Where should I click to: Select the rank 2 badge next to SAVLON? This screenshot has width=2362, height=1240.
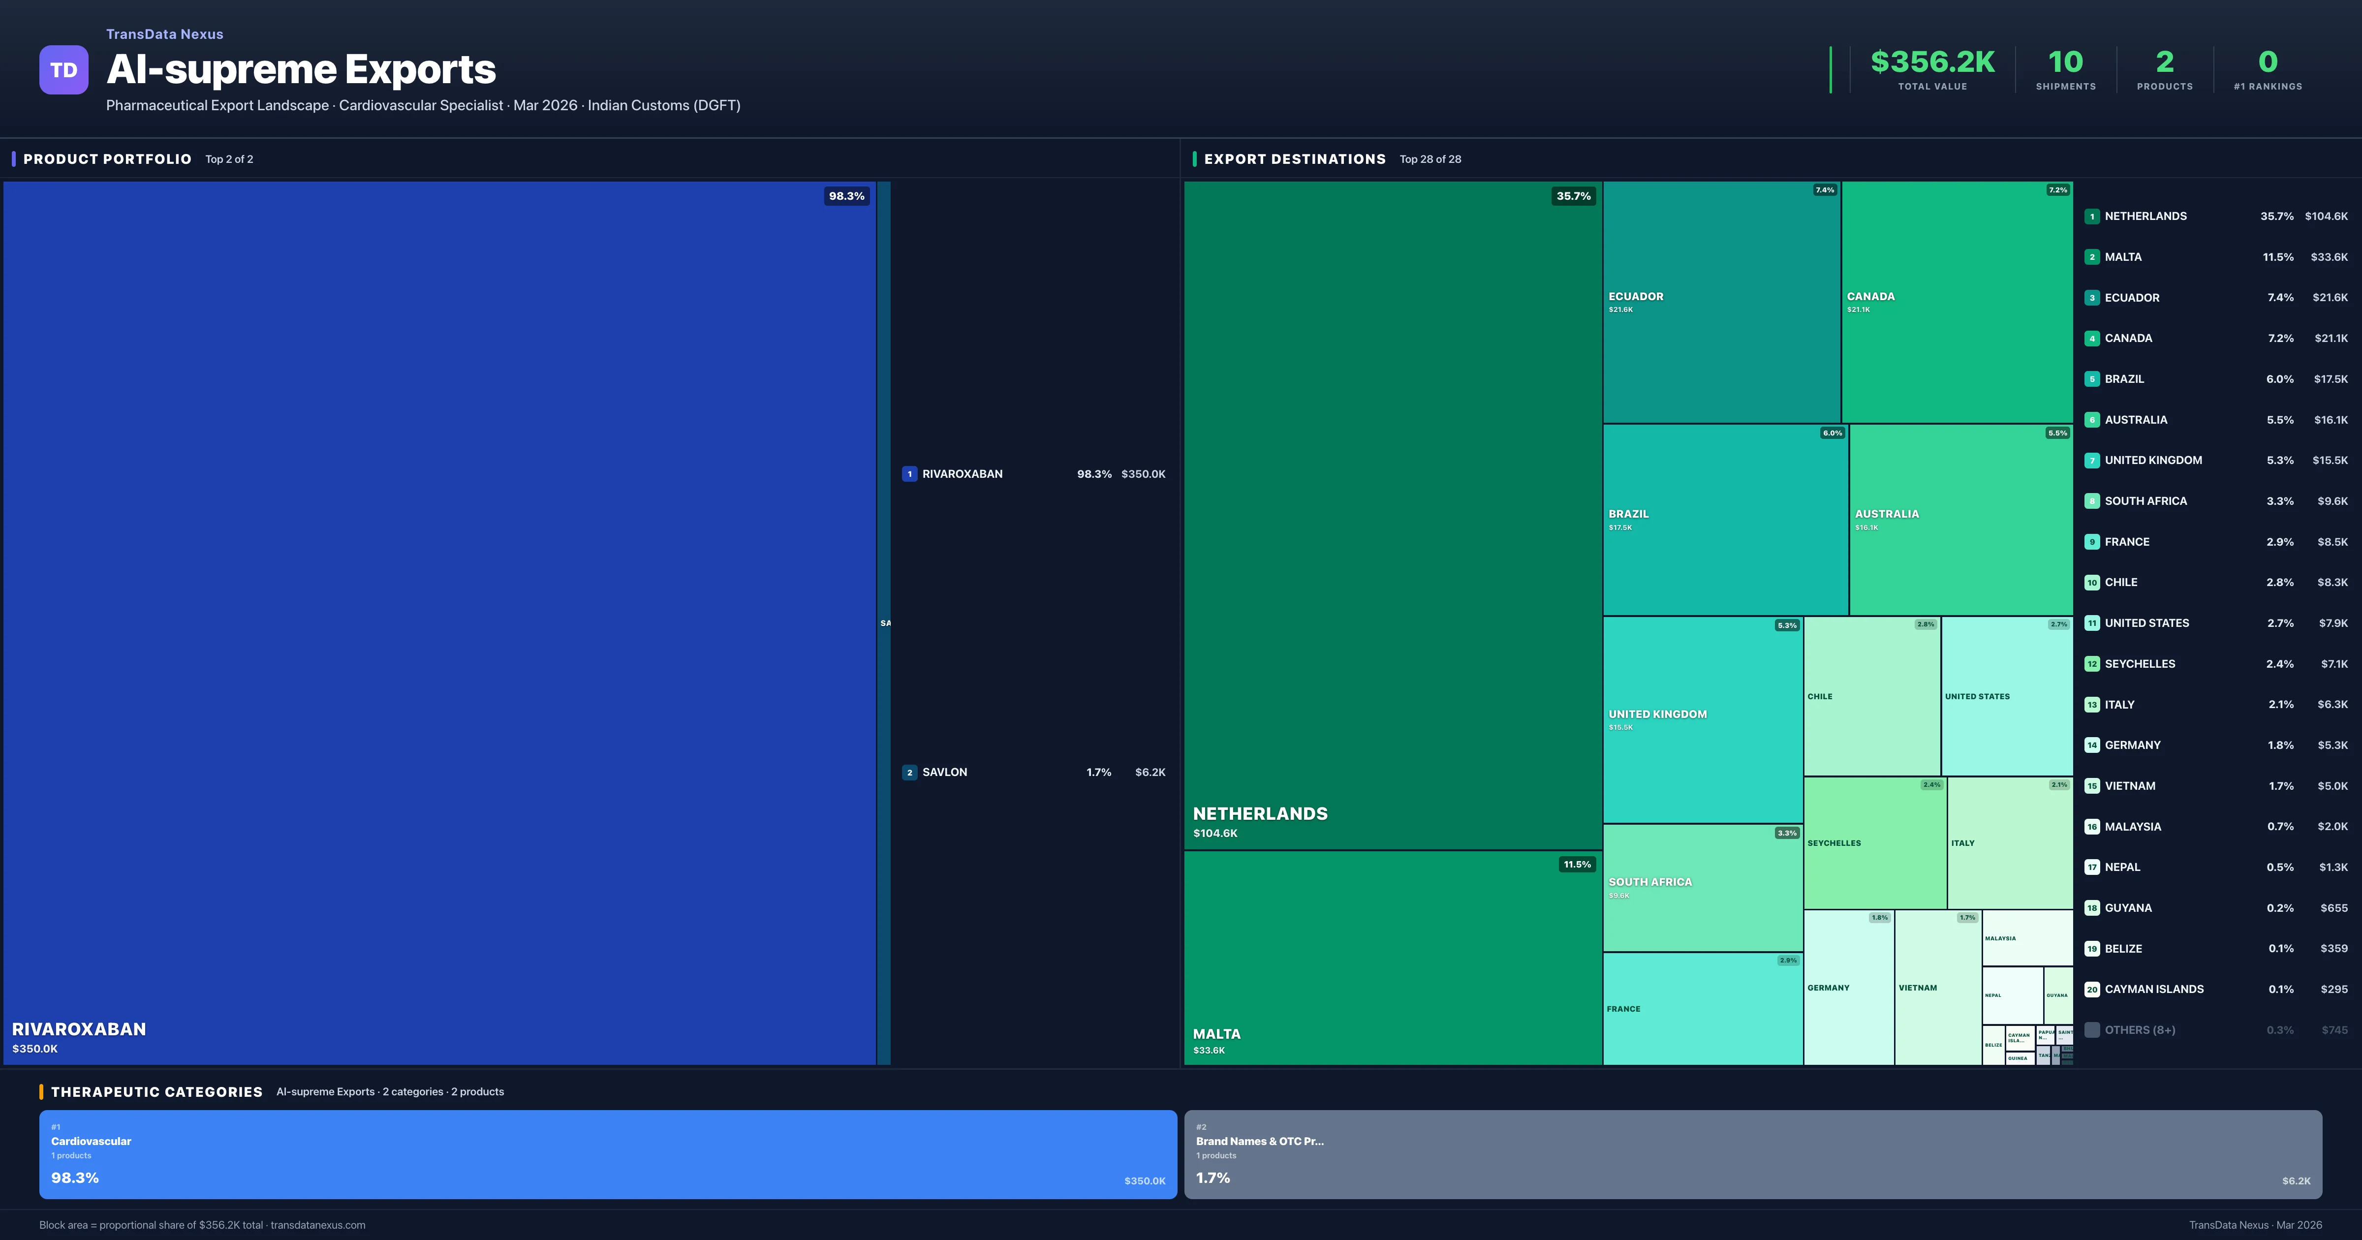909,772
